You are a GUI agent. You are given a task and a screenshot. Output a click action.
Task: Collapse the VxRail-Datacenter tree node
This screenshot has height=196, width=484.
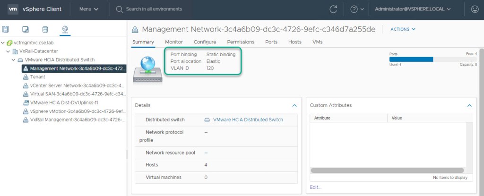click(9, 51)
